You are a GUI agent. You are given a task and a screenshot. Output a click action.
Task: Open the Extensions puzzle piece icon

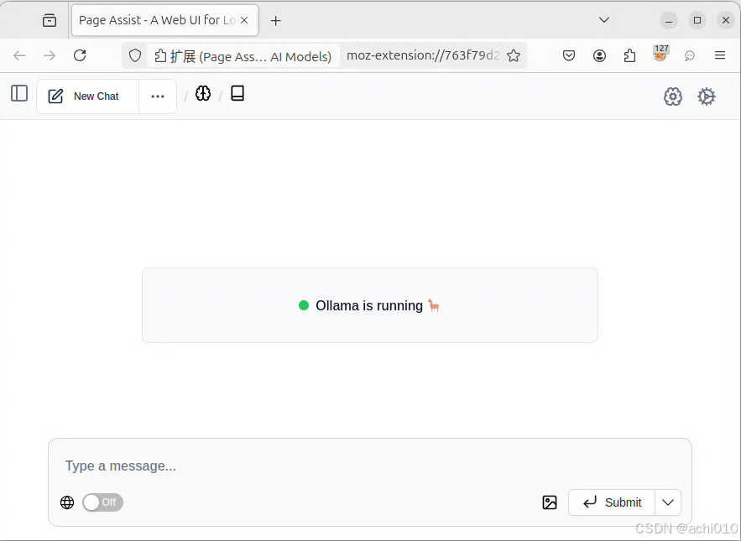pyautogui.click(x=629, y=55)
